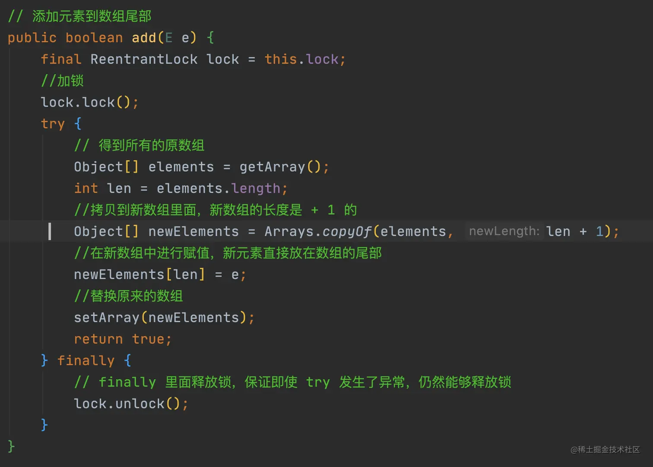Click "ReentrantLock" type name

pyautogui.click(x=144, y=59)
